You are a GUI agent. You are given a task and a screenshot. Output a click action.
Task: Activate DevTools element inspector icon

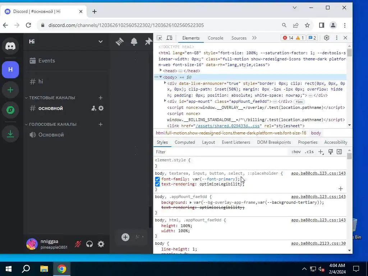pos(159,38)
